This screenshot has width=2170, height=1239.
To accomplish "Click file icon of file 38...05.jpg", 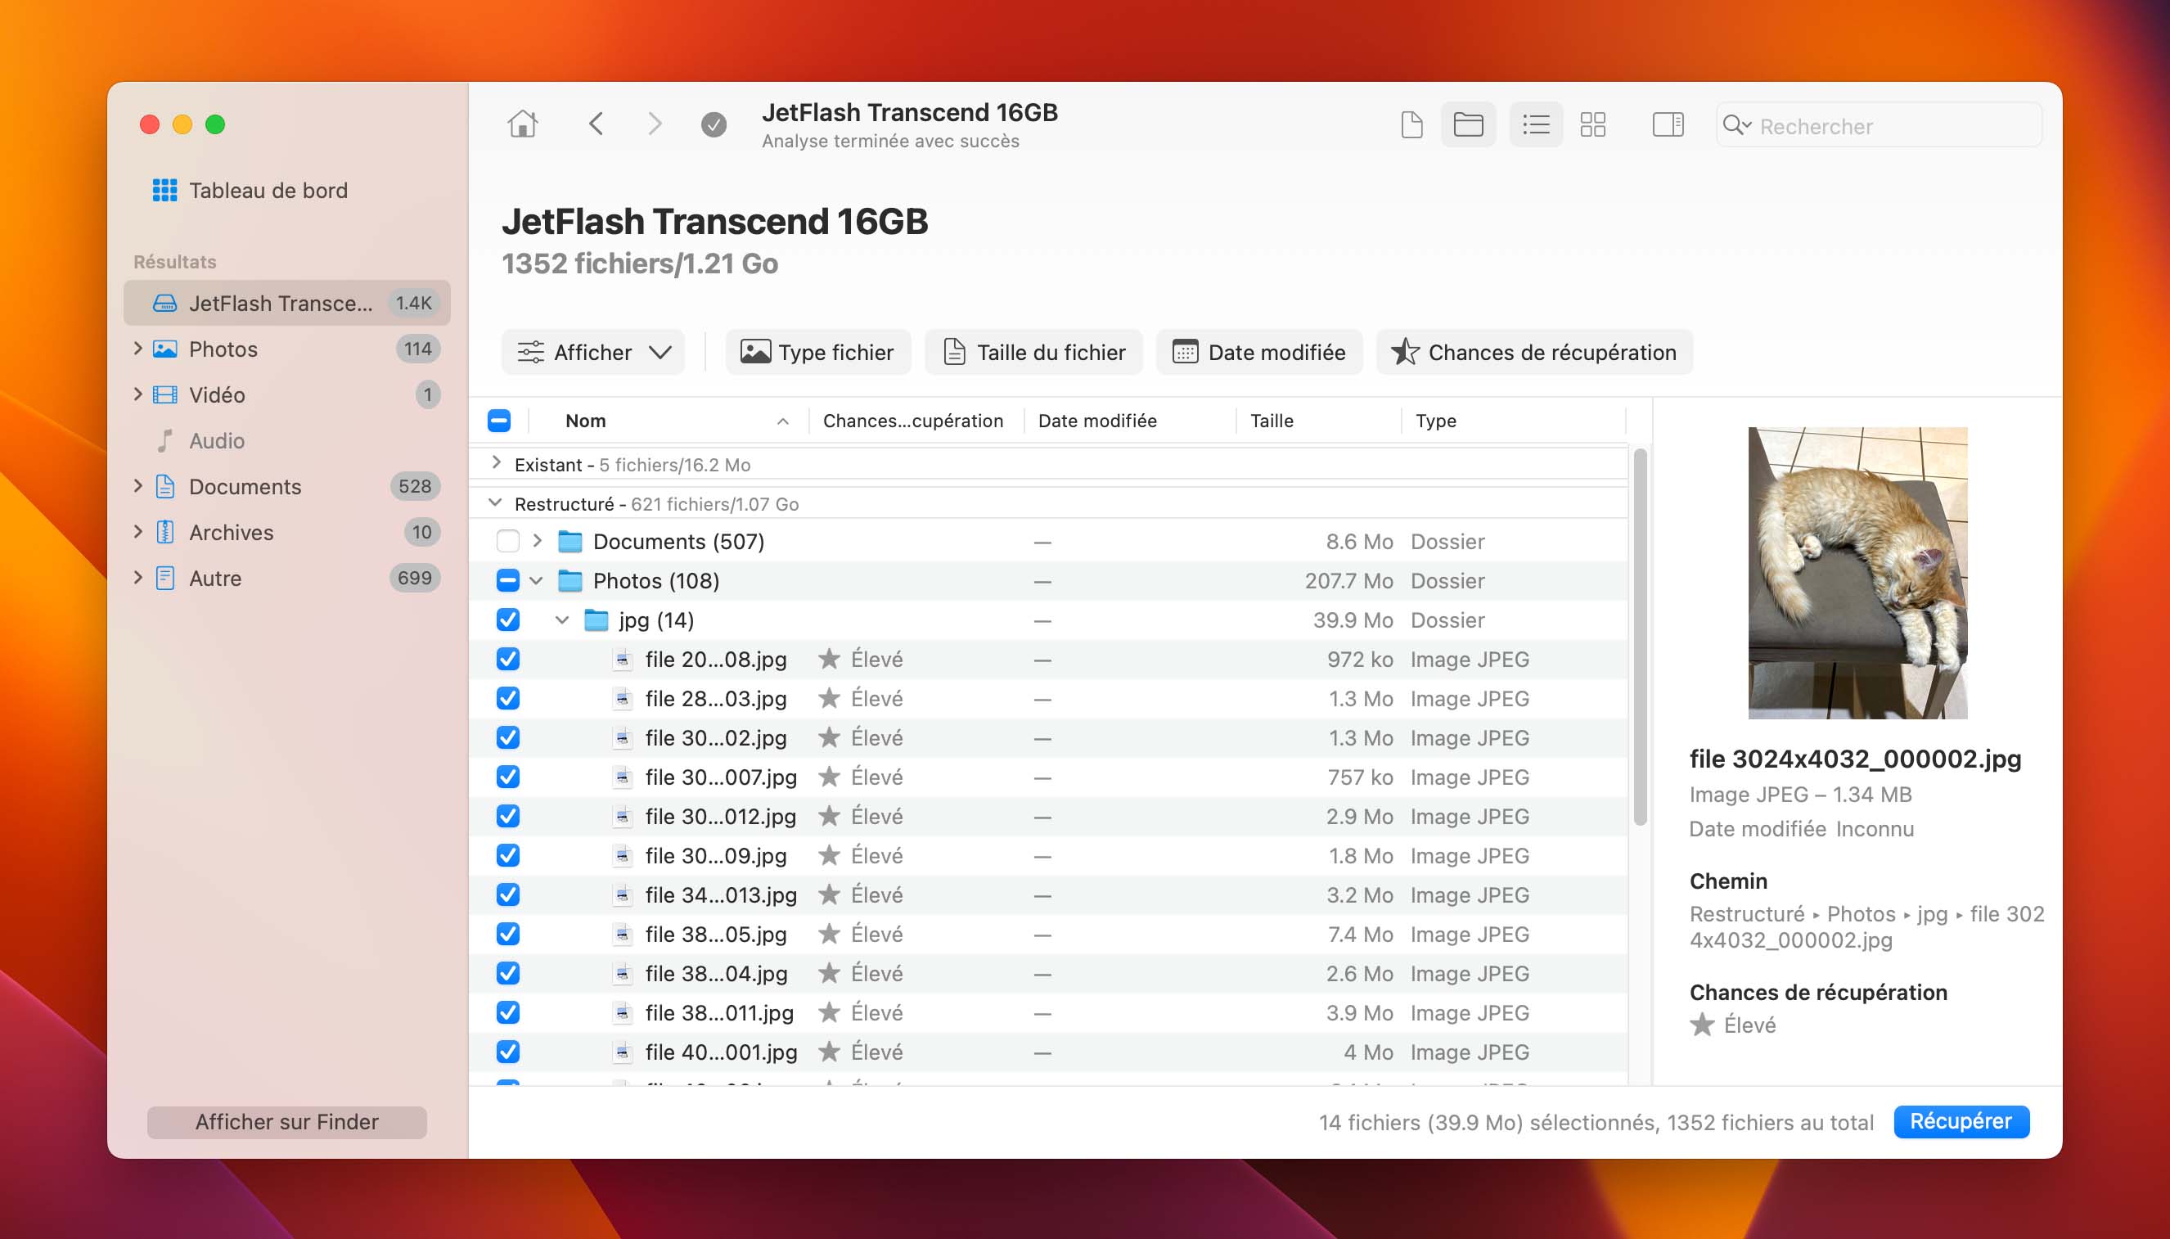I will 623,935.
